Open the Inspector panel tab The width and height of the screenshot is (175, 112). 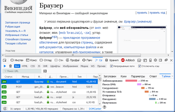click(x=17, y=60)
